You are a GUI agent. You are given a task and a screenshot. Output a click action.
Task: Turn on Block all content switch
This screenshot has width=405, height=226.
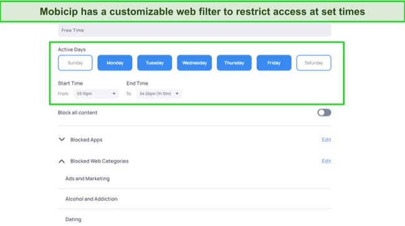pos(324,113)
